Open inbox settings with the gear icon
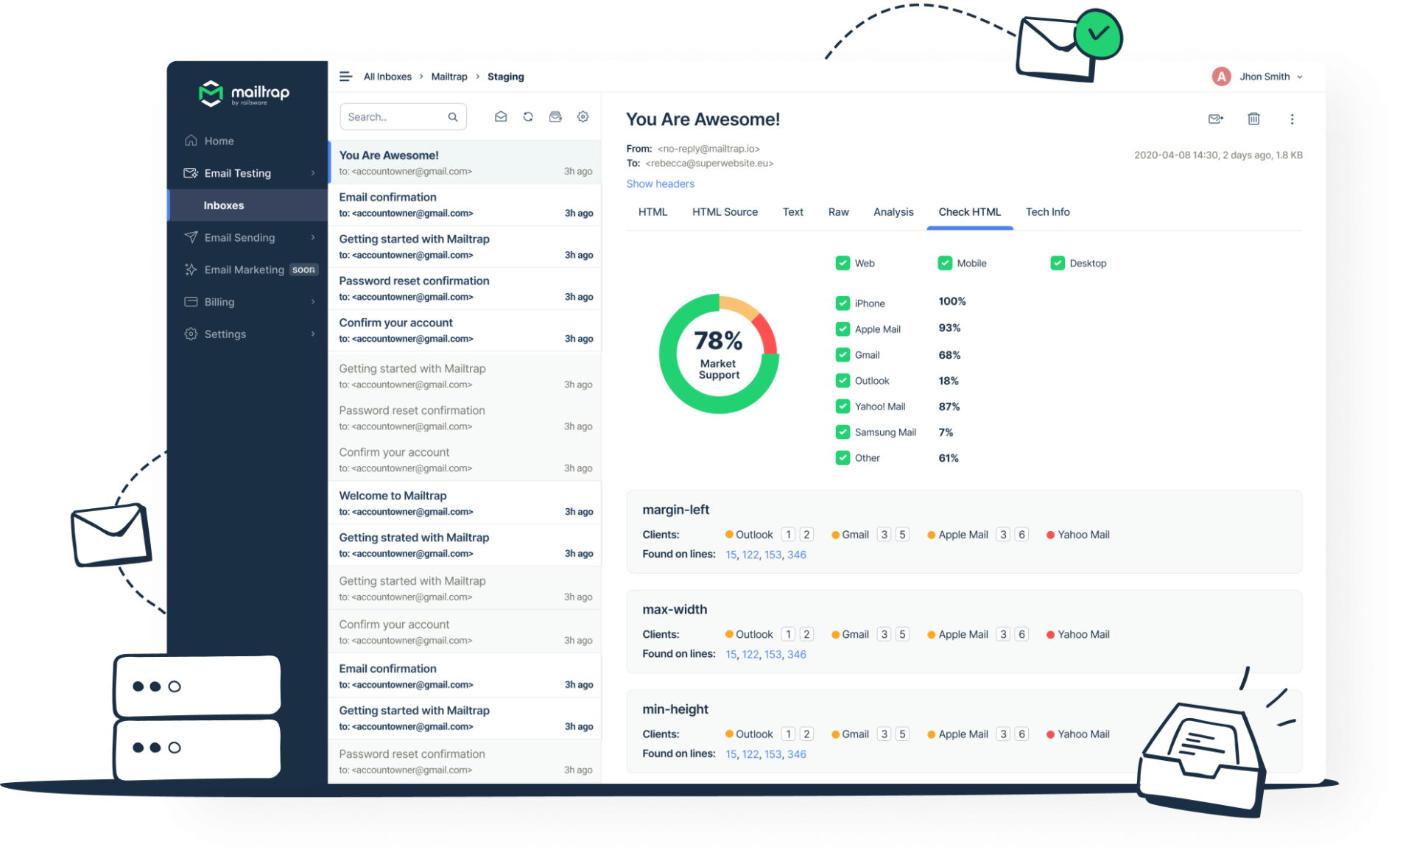This screenshot has height=847, width=1414. tap(583, 116)
